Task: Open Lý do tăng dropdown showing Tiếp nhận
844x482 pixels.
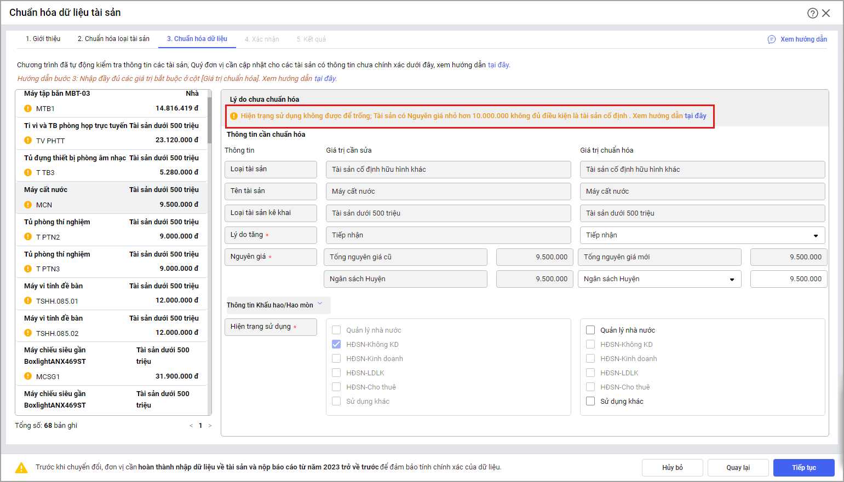Action: click(x=702, y=235)
